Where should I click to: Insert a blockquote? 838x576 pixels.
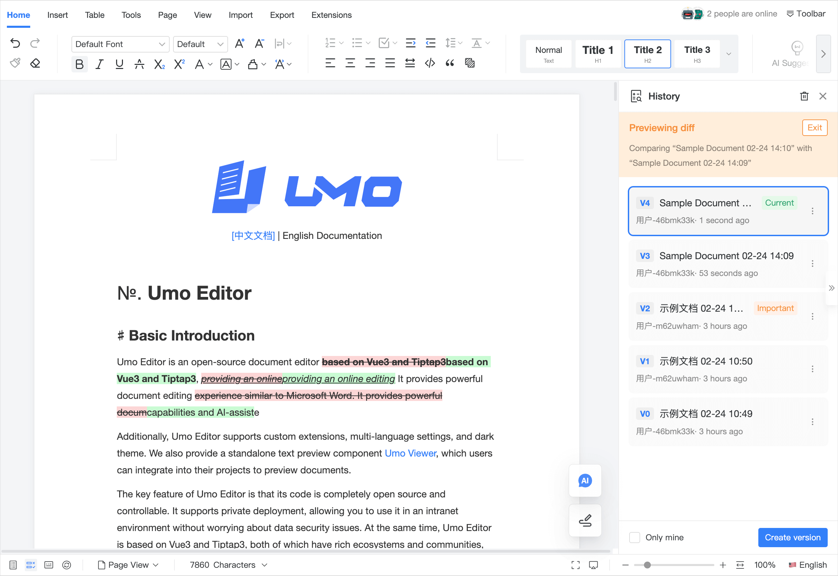click(450, 63)
